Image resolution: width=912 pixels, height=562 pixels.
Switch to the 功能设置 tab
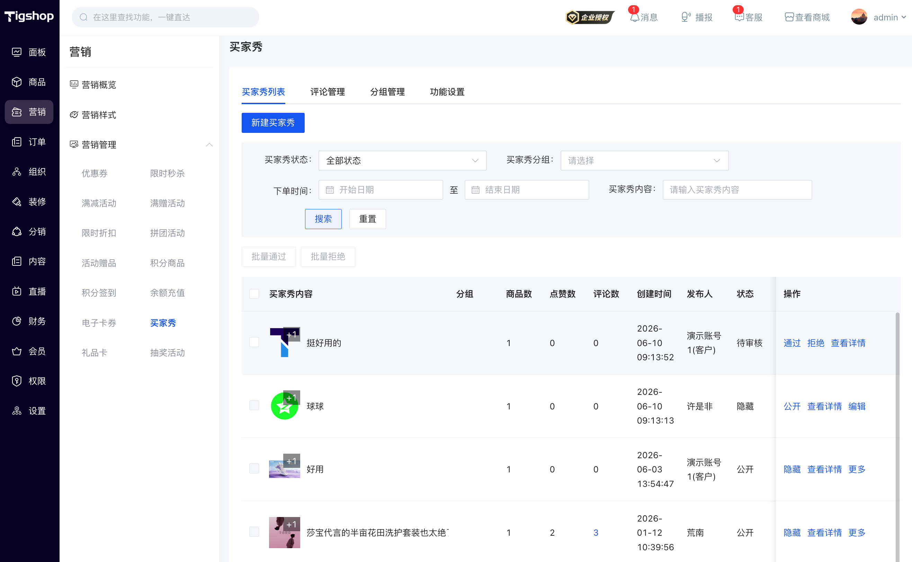click(x=447, y=92)
